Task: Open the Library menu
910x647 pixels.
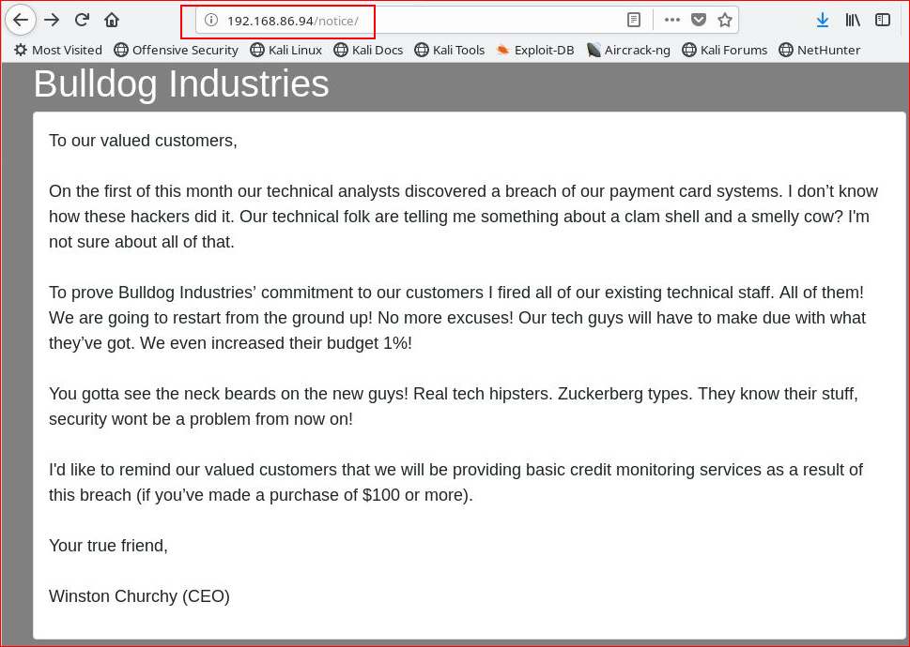Action: (853, 21)
